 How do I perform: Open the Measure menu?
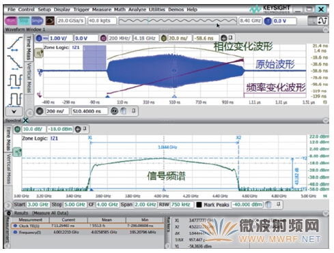tap(102, 10)
